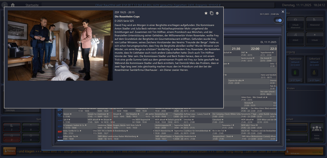Close the TV guide window with the X
Screen dimensions: 327x158
[x=283, y=12]
